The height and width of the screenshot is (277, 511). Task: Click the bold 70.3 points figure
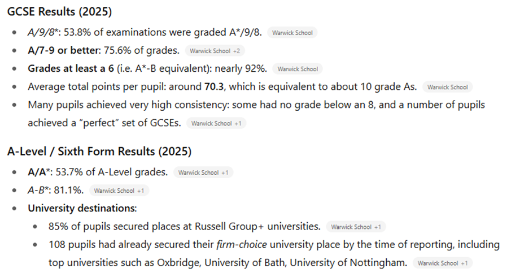coord(213,87)
